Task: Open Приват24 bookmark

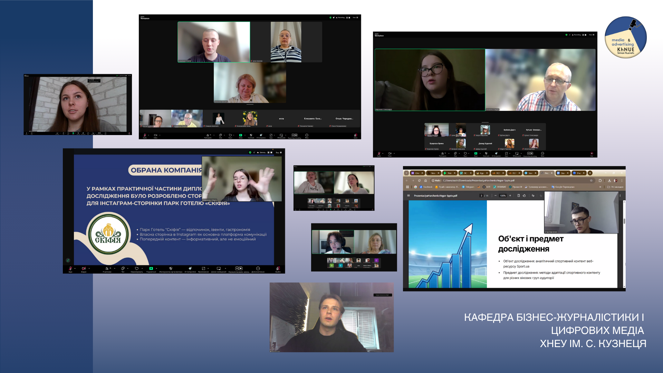Action: tap(516, 187)
